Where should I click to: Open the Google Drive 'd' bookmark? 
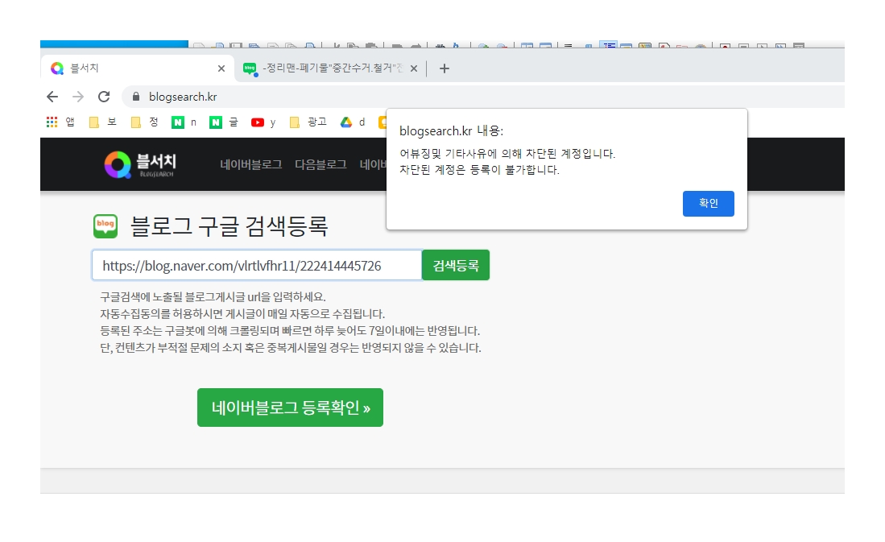353,122
